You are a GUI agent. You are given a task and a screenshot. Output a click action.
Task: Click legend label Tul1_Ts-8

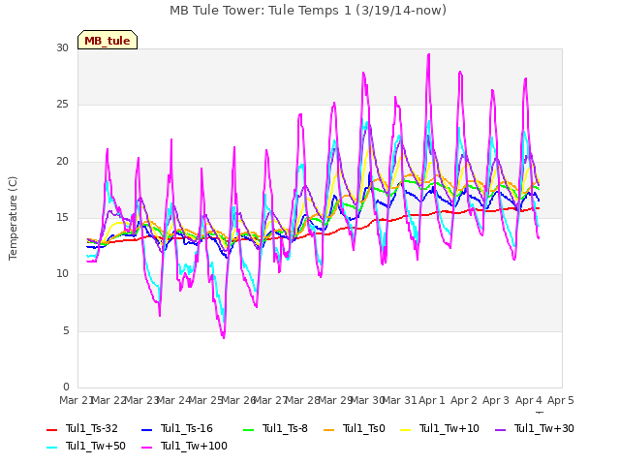pyautogui.click(x=285, y=428)
